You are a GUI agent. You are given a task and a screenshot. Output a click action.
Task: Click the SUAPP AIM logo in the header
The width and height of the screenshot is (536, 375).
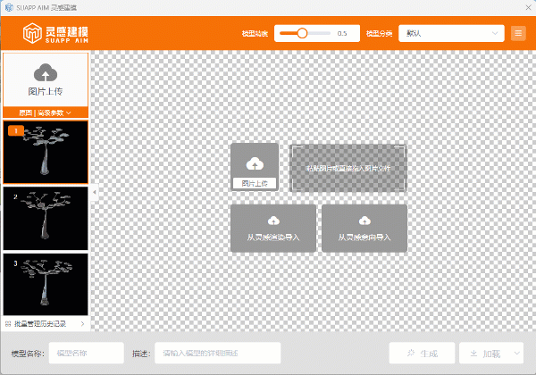[x=62, y=35]
